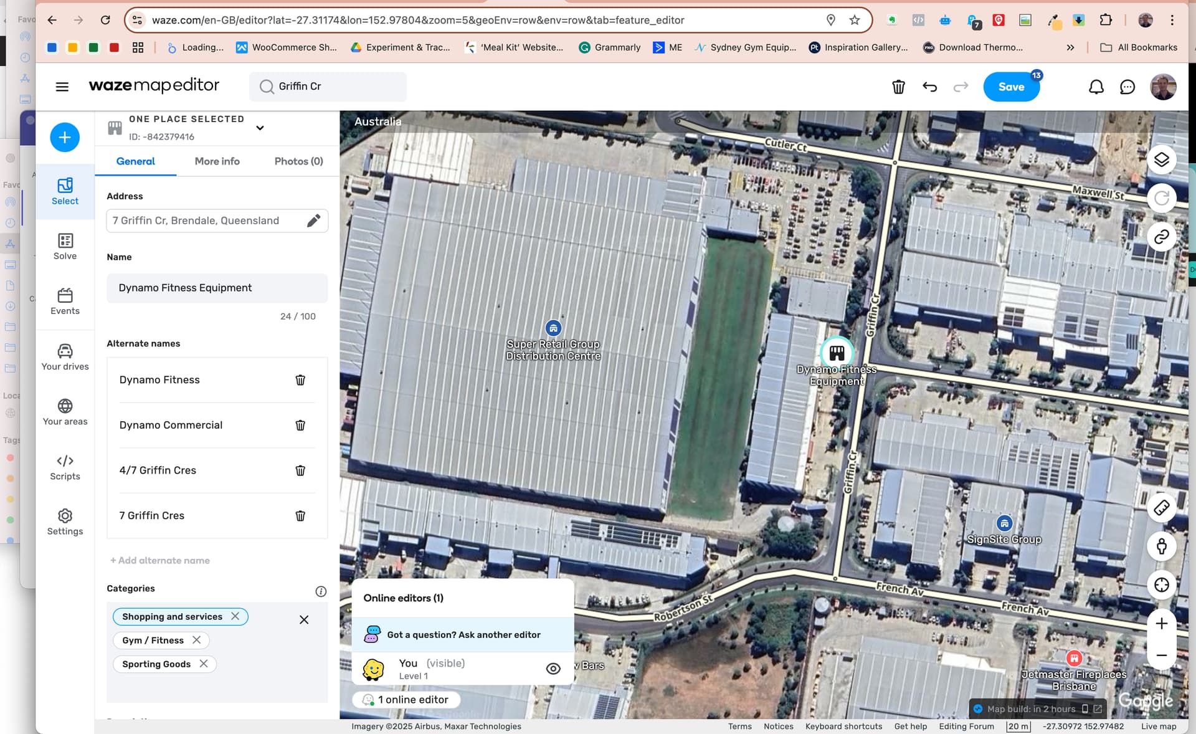1196x734 pixels.
Task: Click the blue Save button
Action: click(1010, 87)
